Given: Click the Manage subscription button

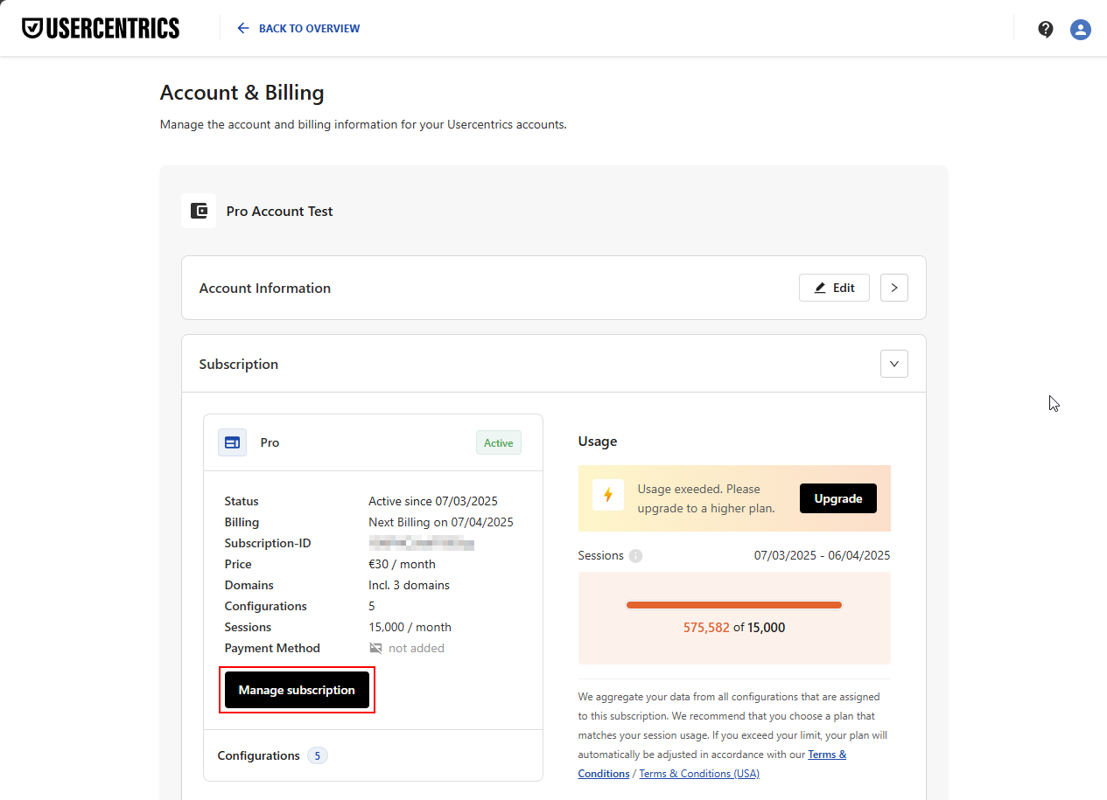Looking at the screenshot, I should click(x=297, y=690).
